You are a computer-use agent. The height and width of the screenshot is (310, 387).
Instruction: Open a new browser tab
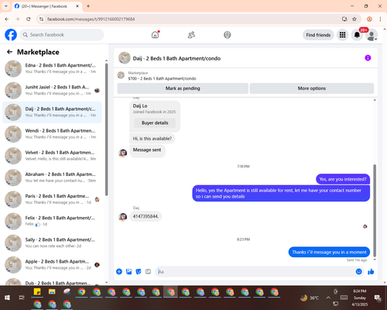[x=88, y=6]
